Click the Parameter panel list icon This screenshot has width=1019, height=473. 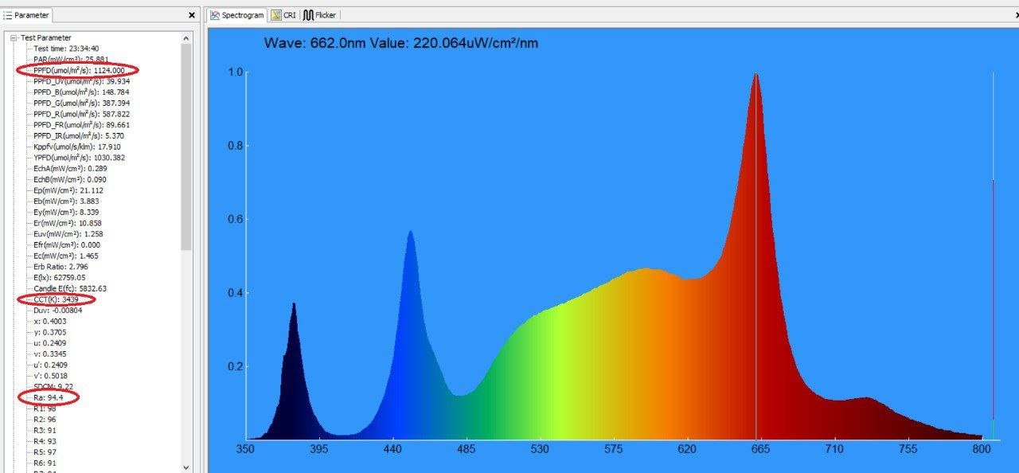coord(8,15)
